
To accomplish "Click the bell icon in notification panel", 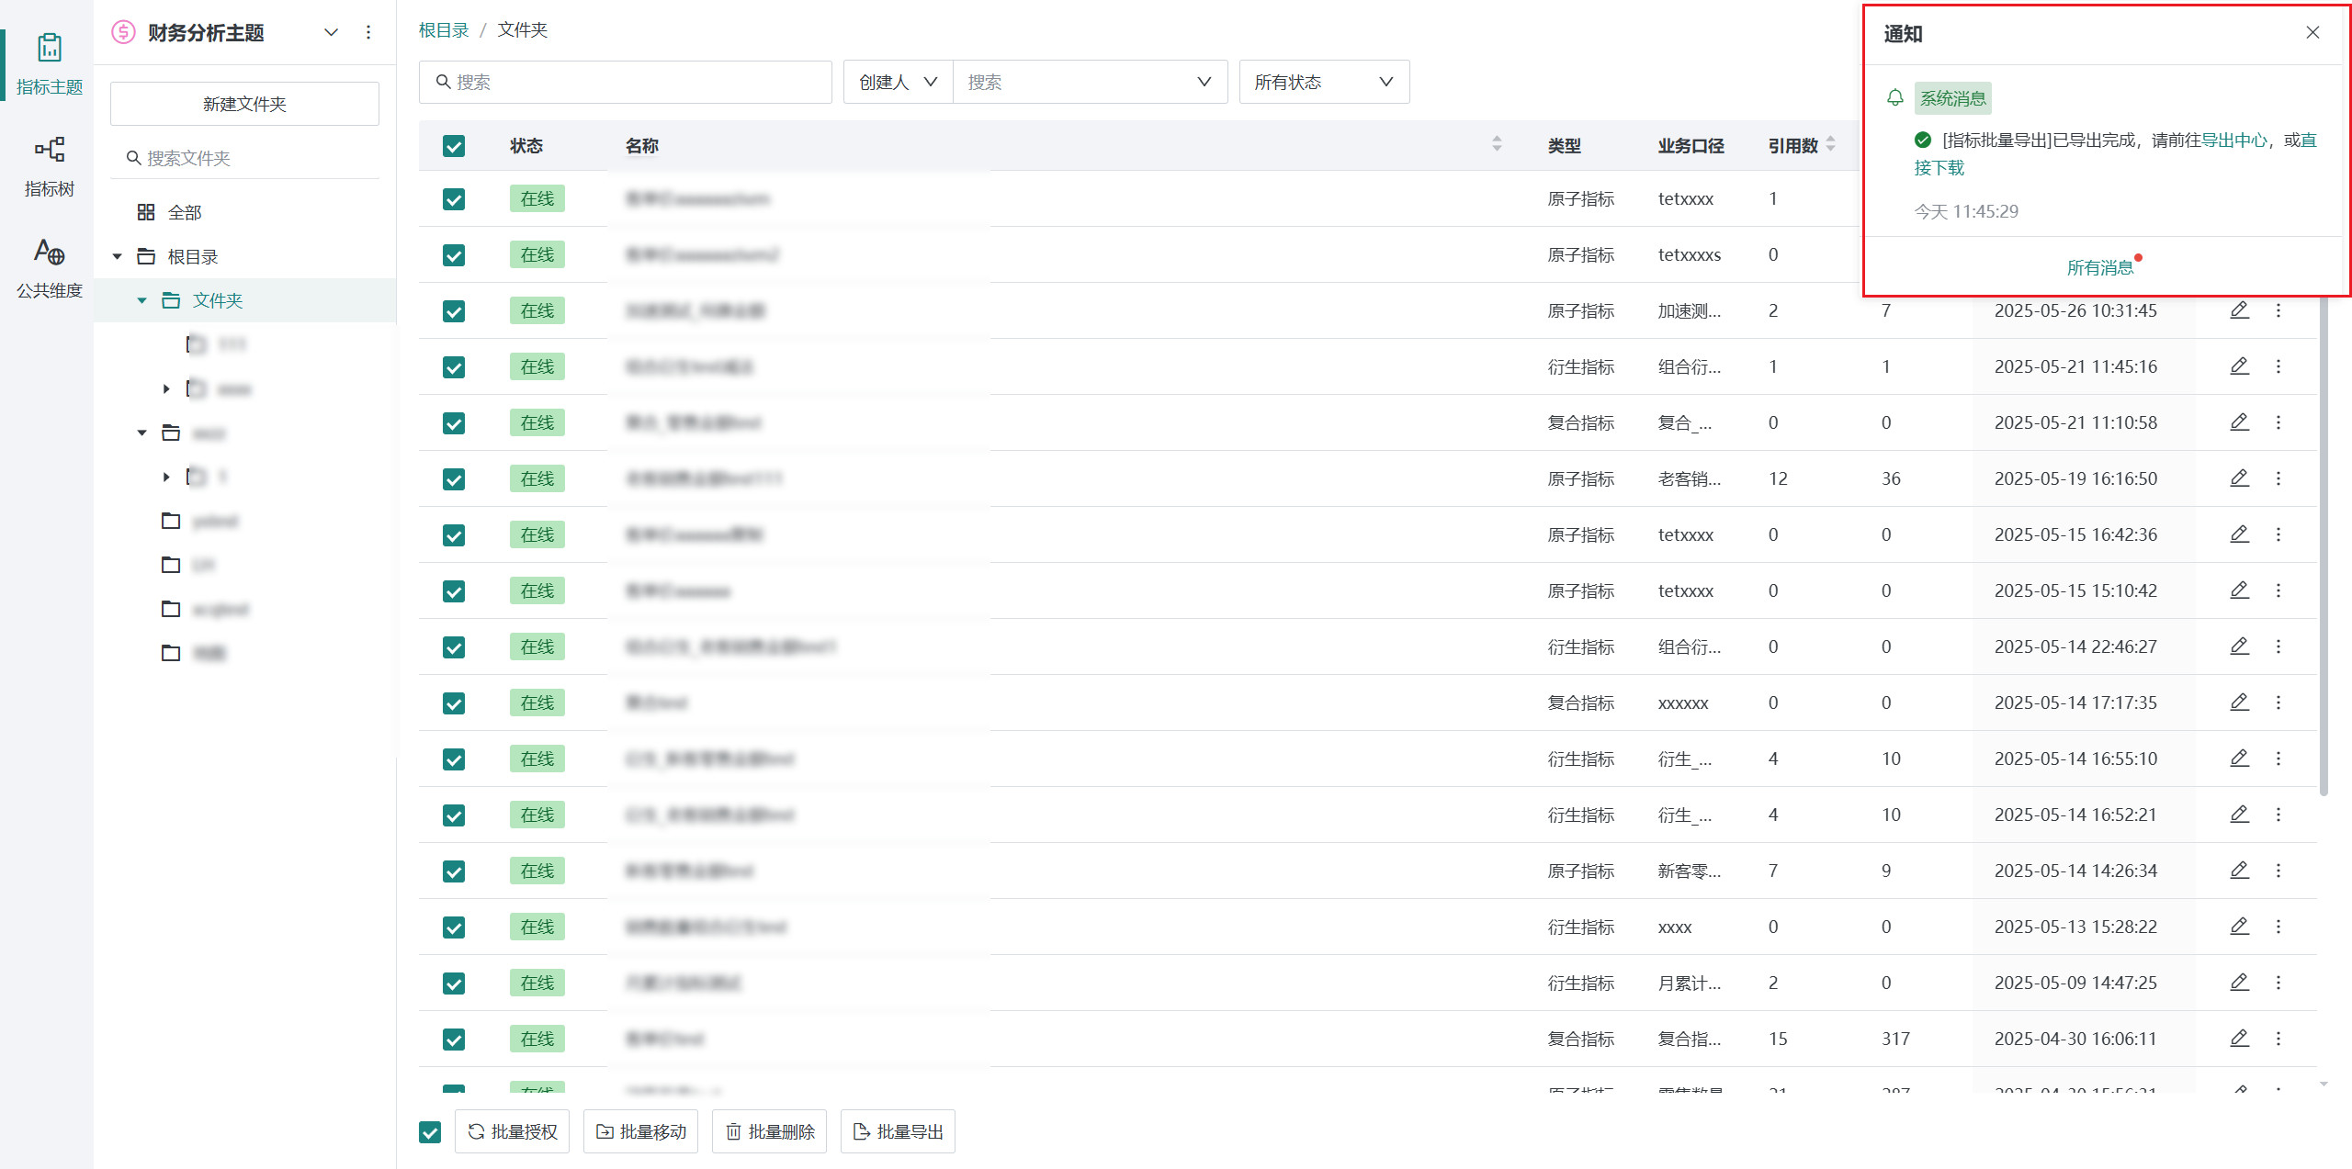I will click(1894, 97).
